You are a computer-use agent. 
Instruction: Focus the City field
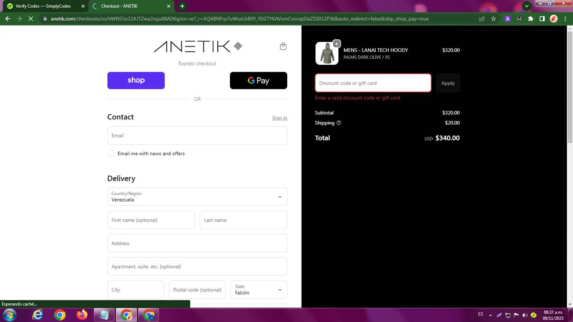pos(136,290)
